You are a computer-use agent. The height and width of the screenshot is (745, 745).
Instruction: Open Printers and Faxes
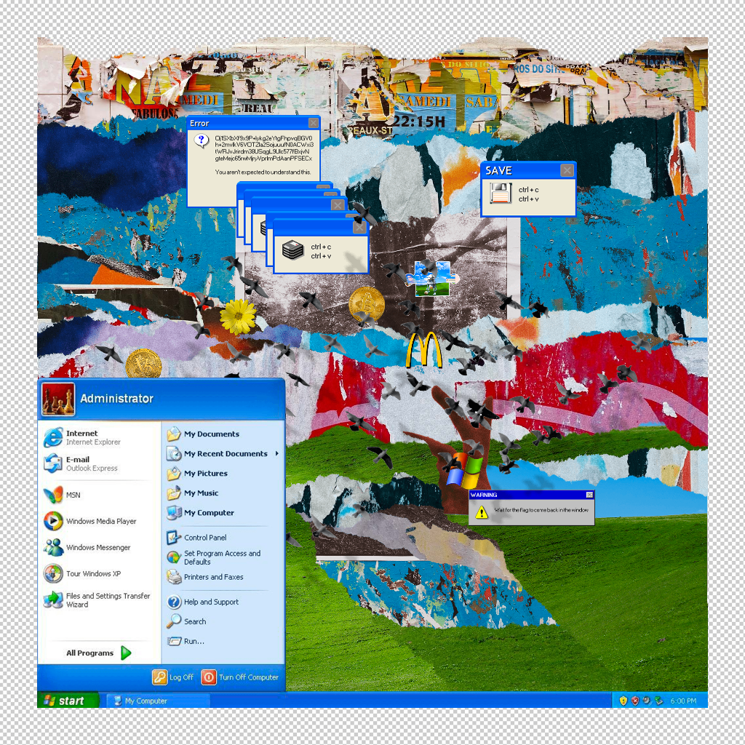(205, 577)
